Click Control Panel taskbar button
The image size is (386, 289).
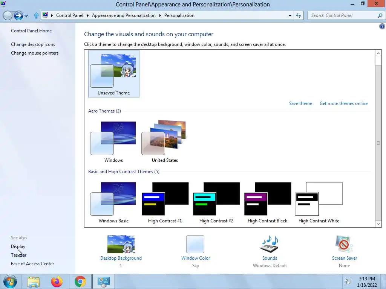pyautogui.click(x=103, y=281)
